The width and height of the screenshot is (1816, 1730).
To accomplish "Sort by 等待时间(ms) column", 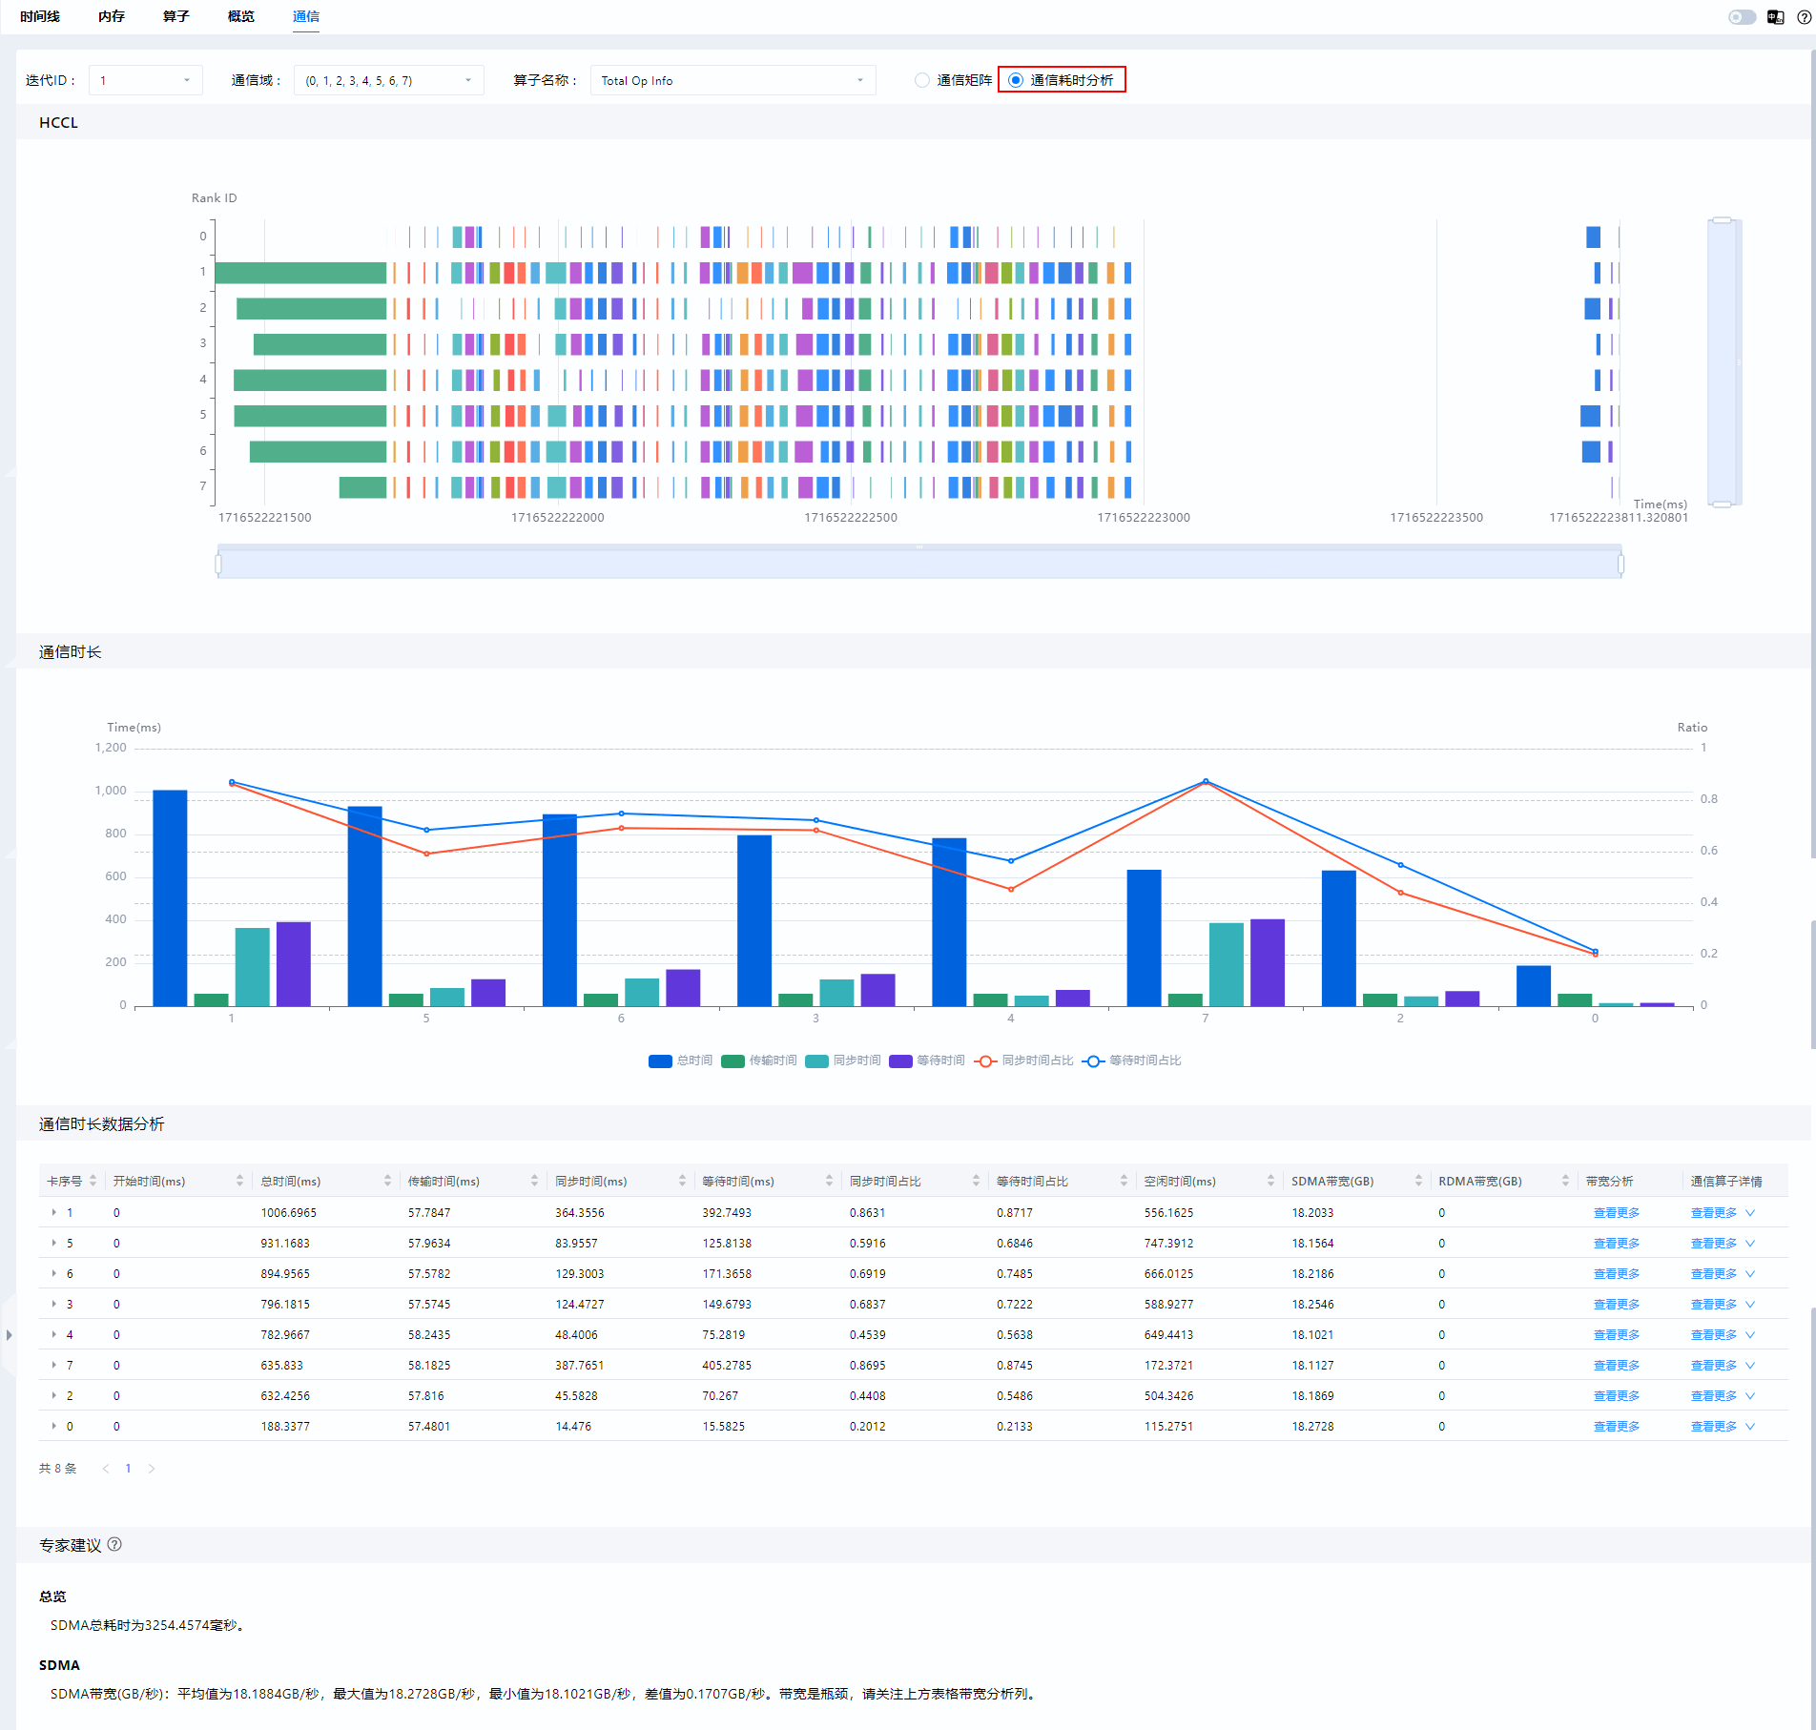I will click(x=829, y=1181).
